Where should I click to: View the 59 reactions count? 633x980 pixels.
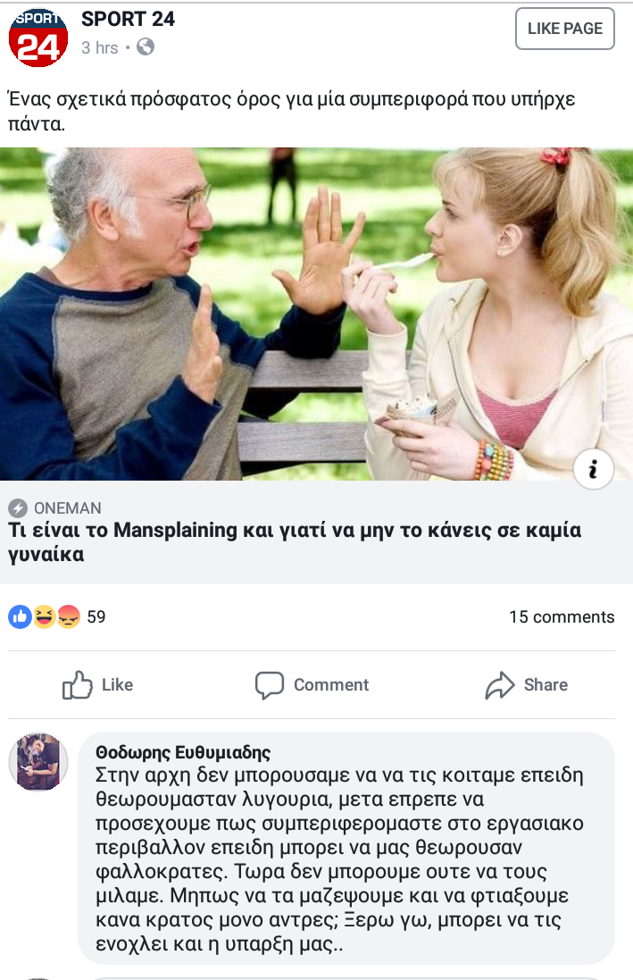pos(96,617)
